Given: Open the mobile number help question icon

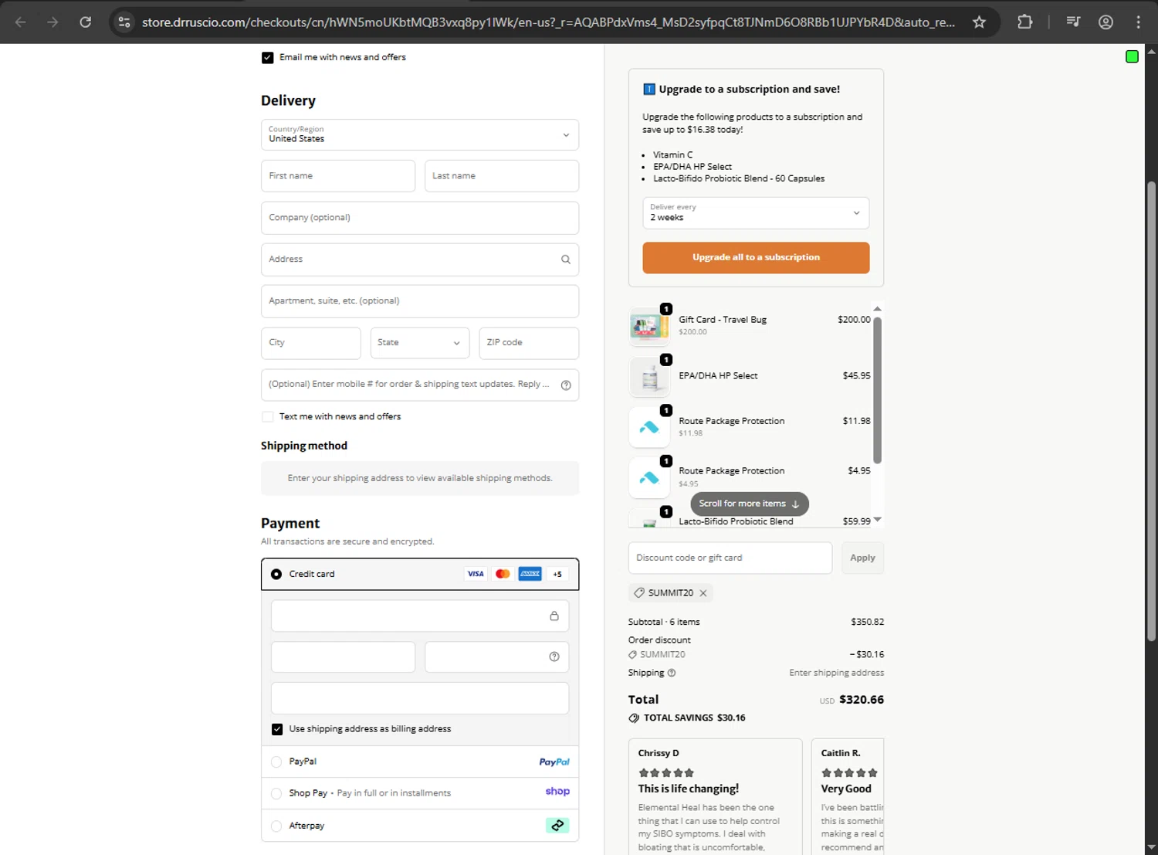Looking at the screenshot, I should [x=566, y=385].
